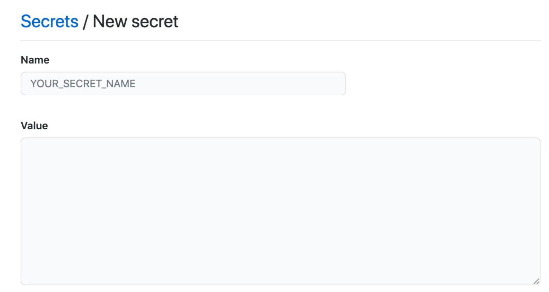The width and height of the screenshot is (549, 292).
Task: Select the blue Secrets heading link
Action: pos(49,21)
